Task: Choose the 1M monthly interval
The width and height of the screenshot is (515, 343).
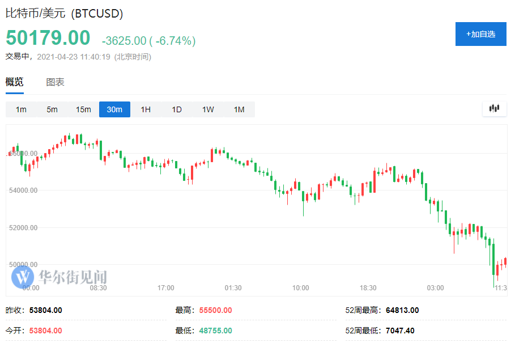Action: [239, 109]
